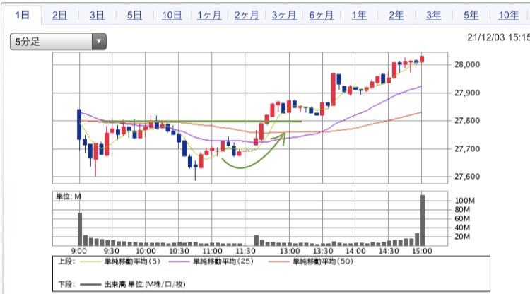Screen dimensions: 530x294
Task: Show the 1ヶ月 chart range
Action: click(x=209, y=16)
